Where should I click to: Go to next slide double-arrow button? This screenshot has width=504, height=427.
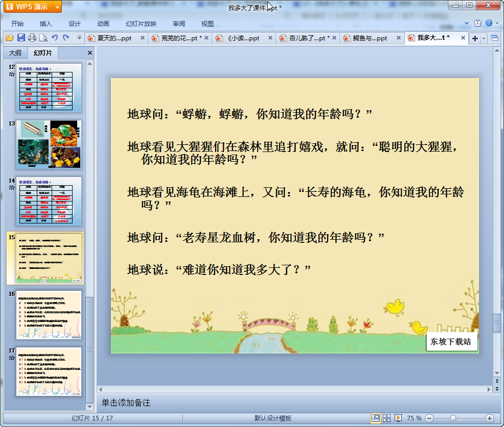click(x=497, y=389)
